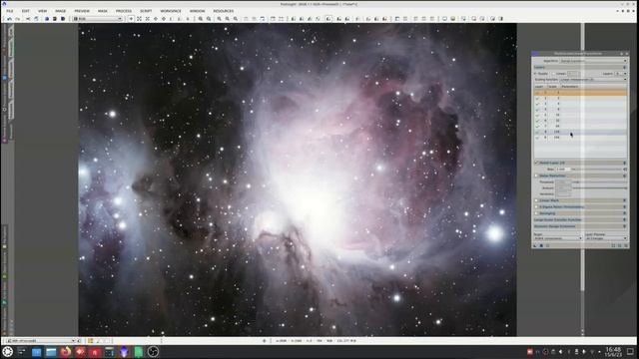
Task: Adjust the Noise Reduction Threshold slider
Action: coord(599,181)
